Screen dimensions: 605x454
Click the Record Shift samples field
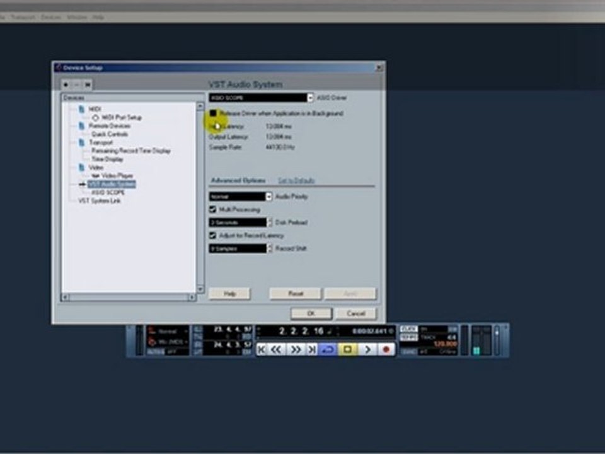238,248
